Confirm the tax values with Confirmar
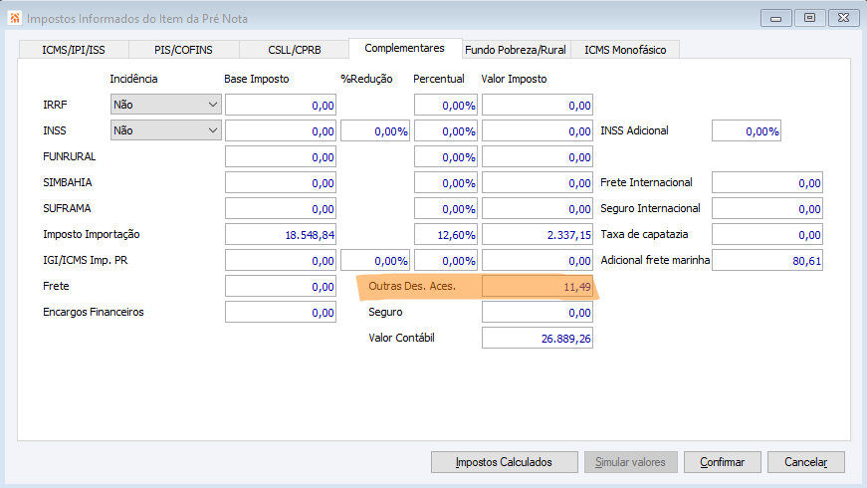 coord(722,462)
